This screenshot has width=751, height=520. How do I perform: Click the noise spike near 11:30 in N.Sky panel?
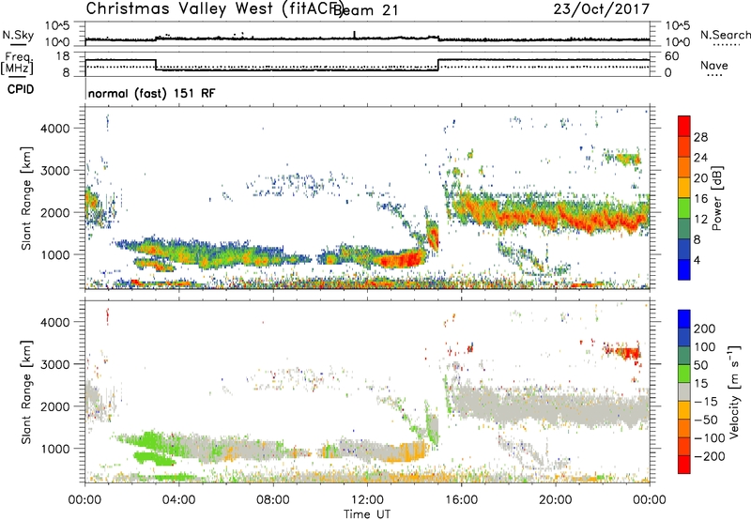[355, 35]
